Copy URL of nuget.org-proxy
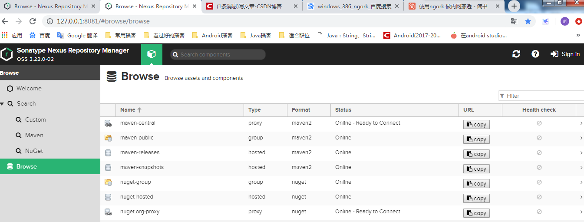 [476, 213]
